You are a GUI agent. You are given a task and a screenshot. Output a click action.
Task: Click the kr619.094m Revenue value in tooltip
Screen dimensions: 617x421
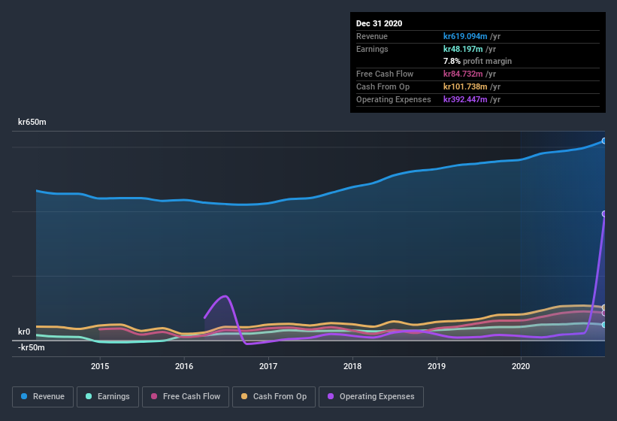tap(466, 36)
